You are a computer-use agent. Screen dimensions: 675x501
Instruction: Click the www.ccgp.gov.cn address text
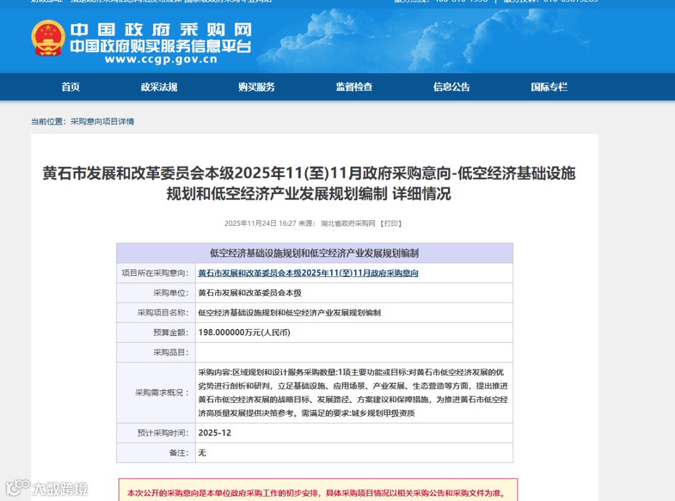coord(161,59)
